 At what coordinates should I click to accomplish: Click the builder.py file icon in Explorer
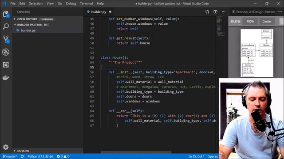coord(18,30)
